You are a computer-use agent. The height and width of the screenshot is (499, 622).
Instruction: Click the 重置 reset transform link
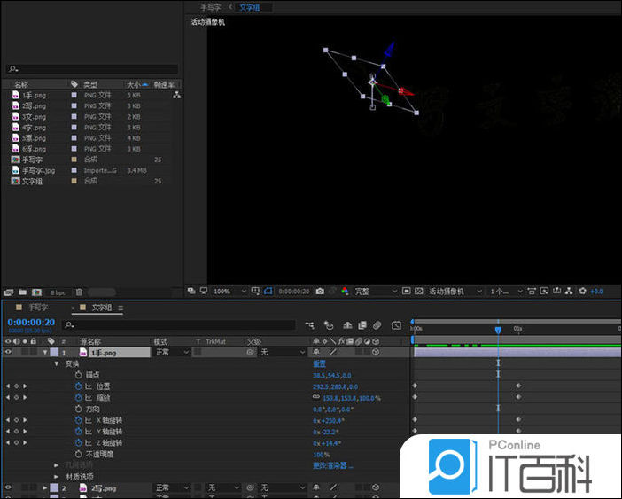tap(319, 363)
